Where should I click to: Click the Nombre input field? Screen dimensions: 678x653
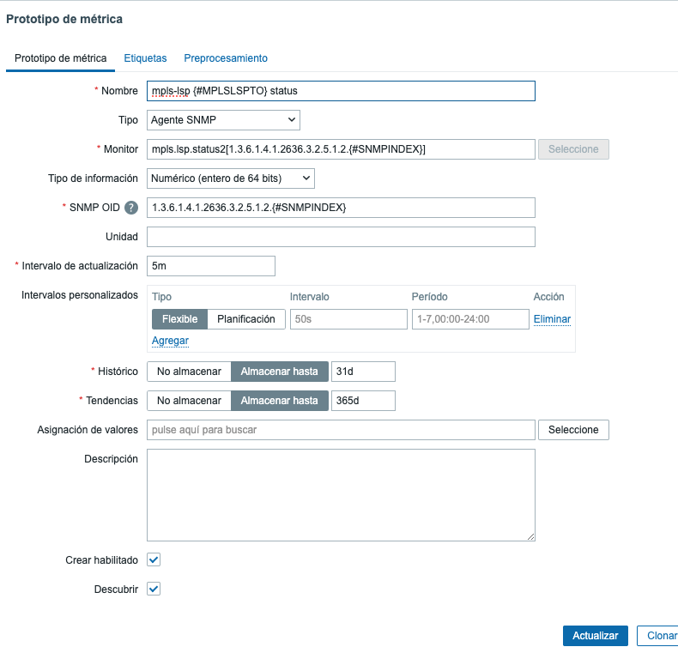pyautogui.click(x=341, y=91)
